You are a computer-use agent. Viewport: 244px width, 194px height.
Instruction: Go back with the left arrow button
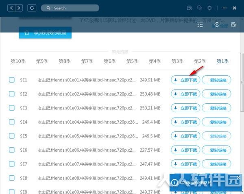(11, 8)
